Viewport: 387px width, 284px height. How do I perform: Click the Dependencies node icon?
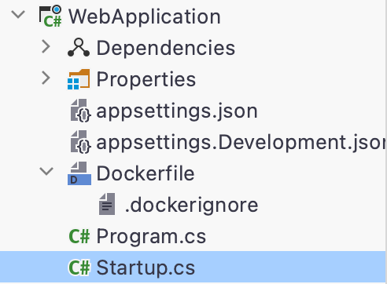click(79, 48)
